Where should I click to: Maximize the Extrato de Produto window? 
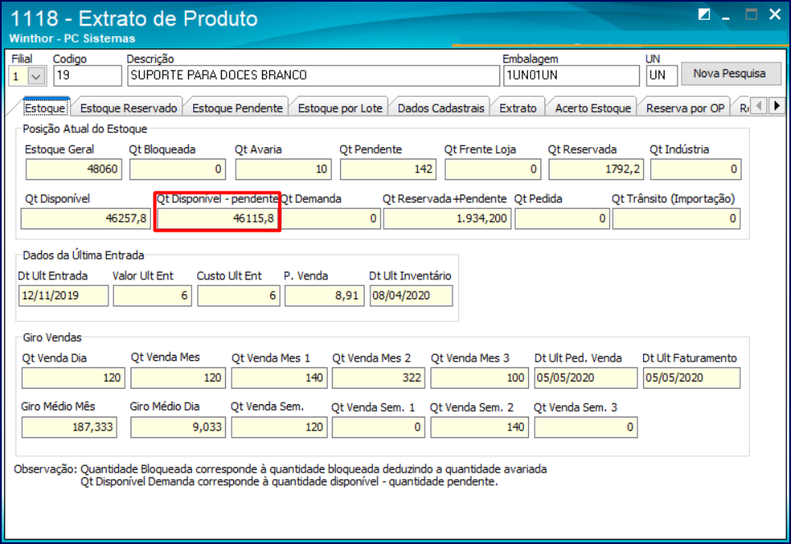coord(751,15)
